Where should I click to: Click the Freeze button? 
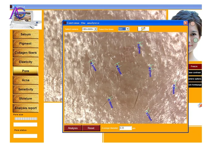195,66
